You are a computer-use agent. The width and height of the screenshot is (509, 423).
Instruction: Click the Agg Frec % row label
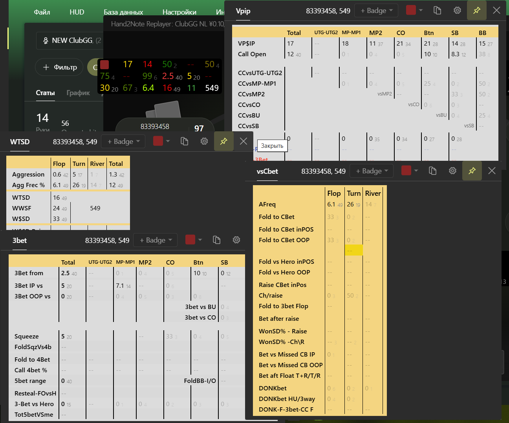click(28, 185)
